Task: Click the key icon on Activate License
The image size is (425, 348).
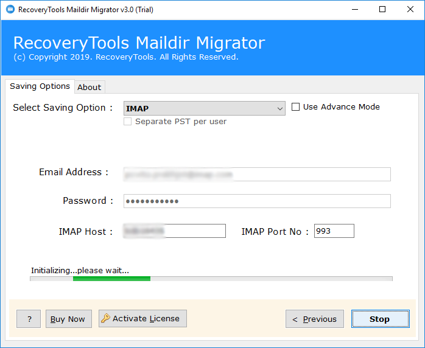Action: click(x=105, y=318)
